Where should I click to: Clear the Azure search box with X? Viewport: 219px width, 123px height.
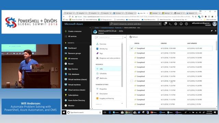pyautogui.click(x=160, y=24)
